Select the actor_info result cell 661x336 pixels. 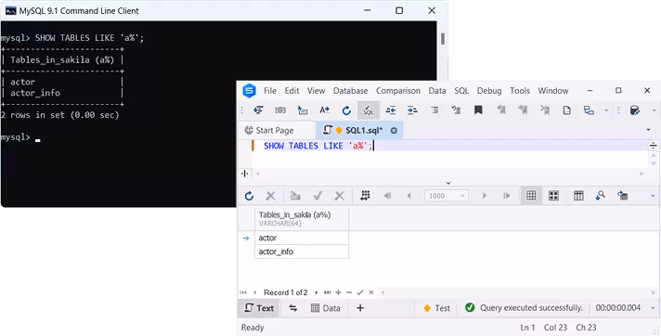(302, 252)
